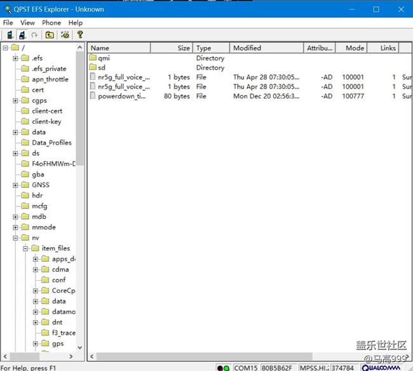Sort the file list by the Modified column
This screenshot has height=371, width=413.
click(266, 48)
